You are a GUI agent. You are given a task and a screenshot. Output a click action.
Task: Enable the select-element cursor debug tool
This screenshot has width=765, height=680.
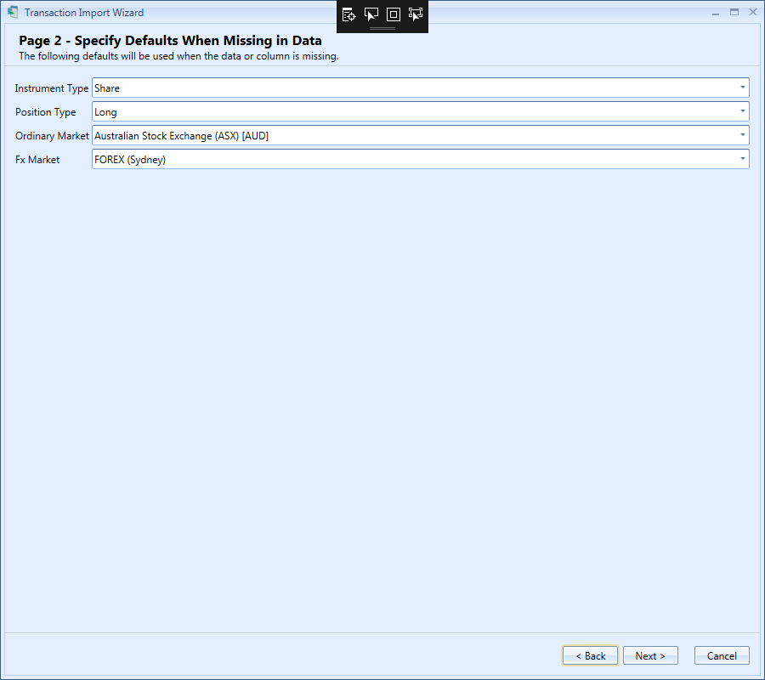pyautogui.click(x=371, y=14)
